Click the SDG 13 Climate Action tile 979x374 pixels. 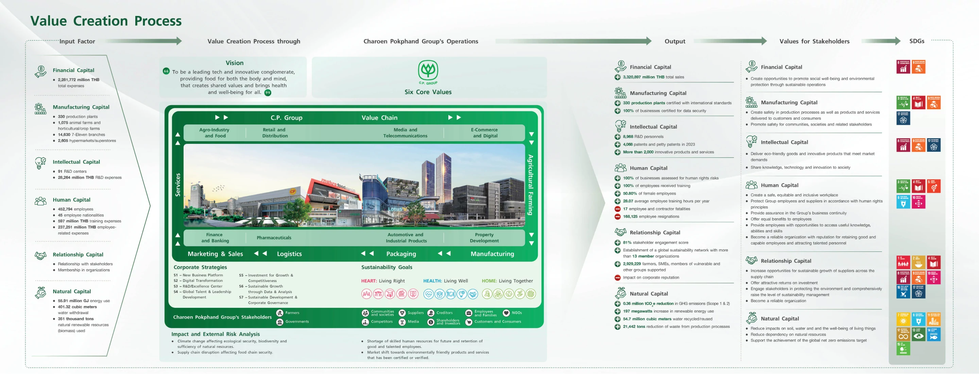pos(918,334)
